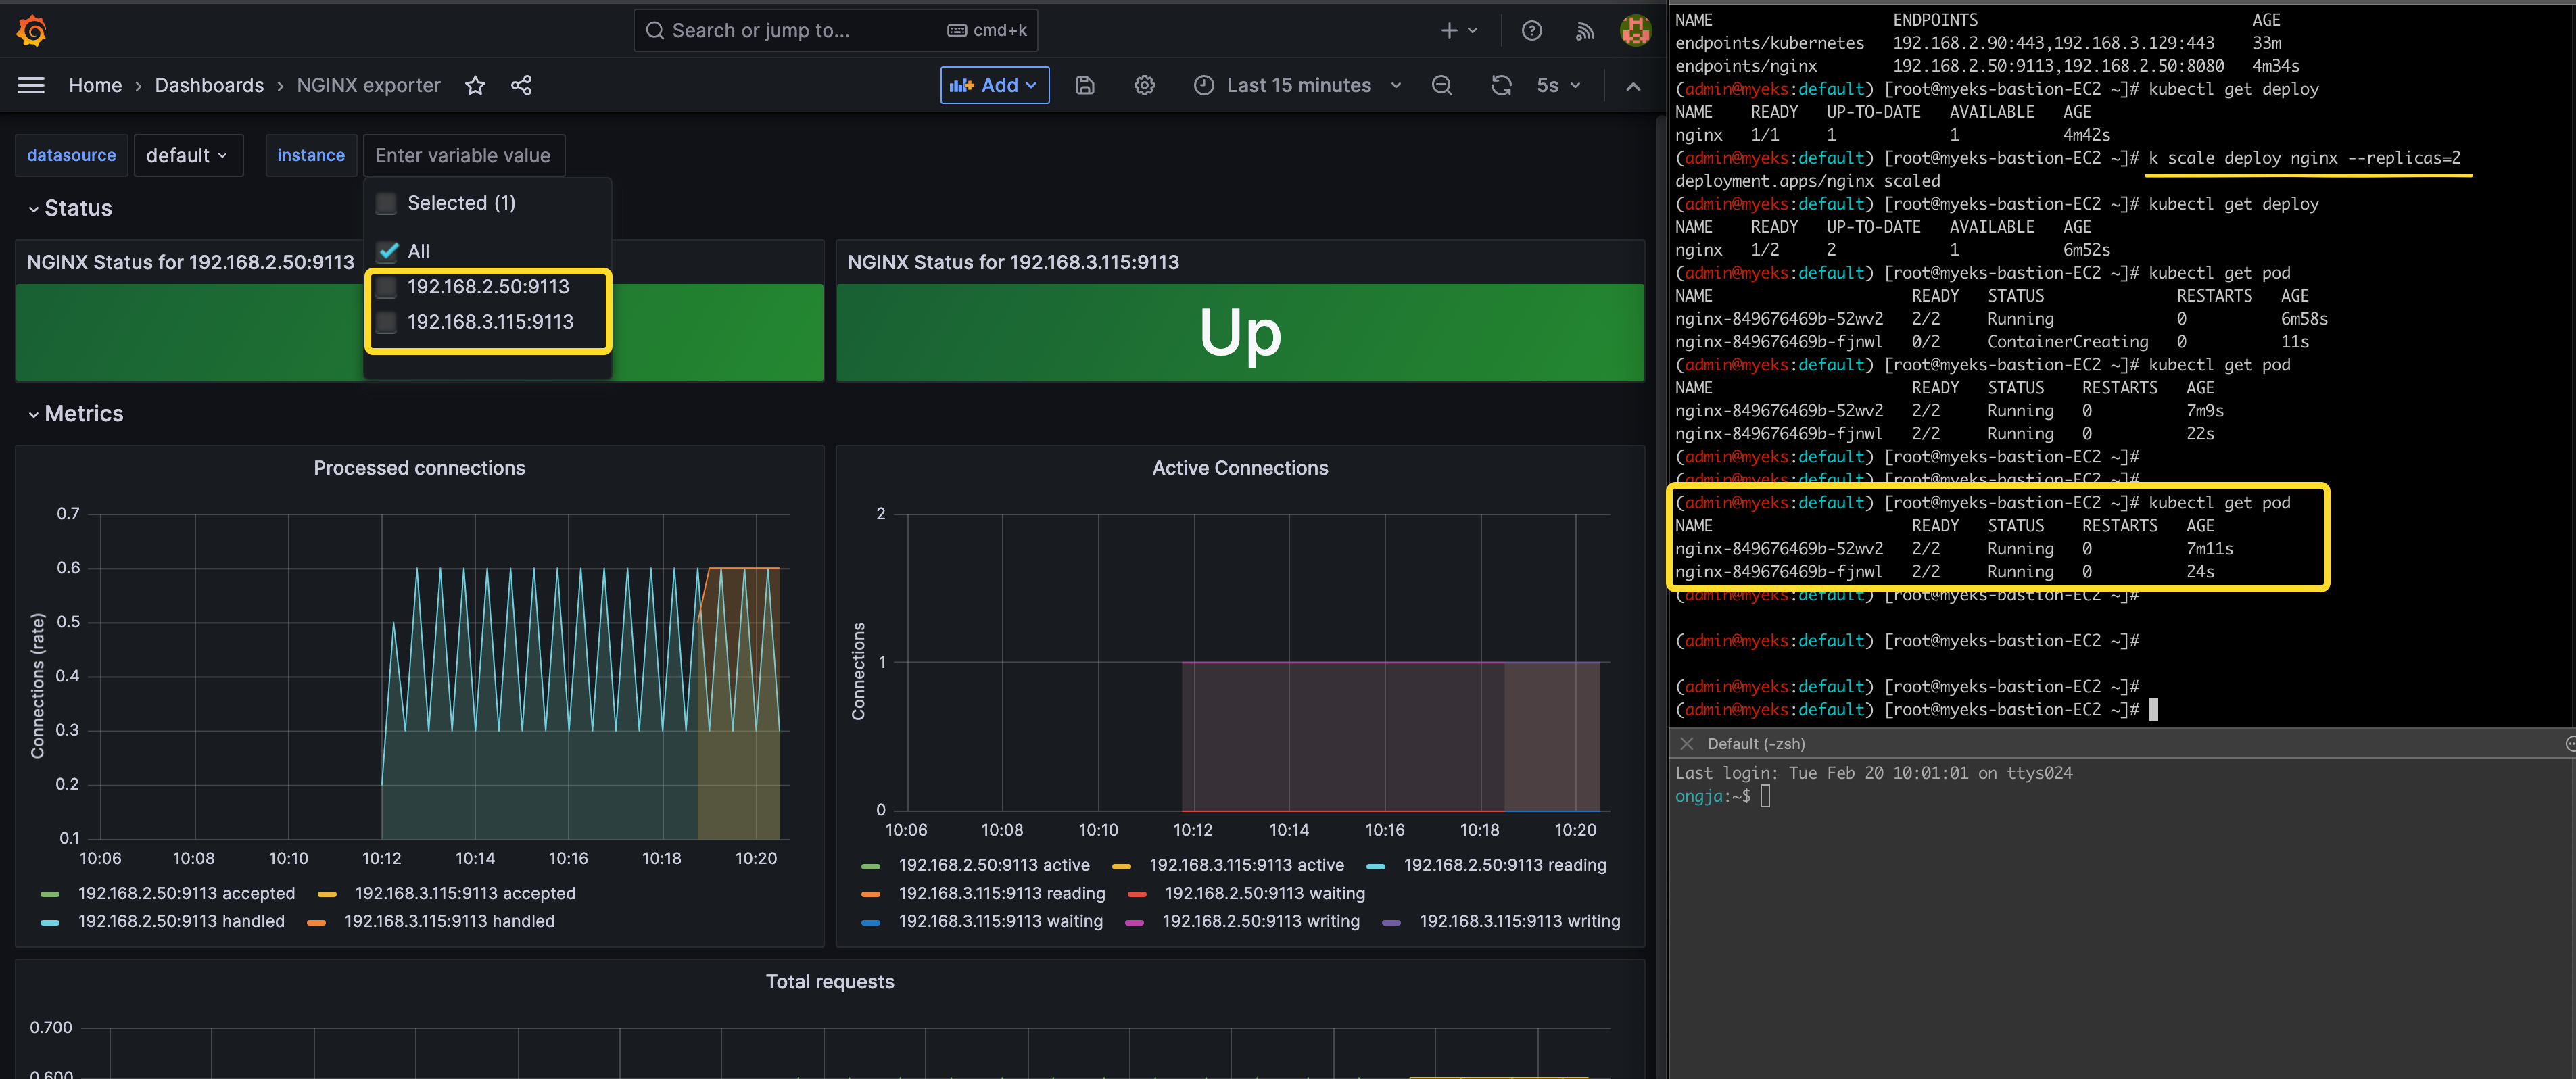Viewport: 2576px width, 1079px height.
Task: Click the instance variable label
Action: [310, 156]
